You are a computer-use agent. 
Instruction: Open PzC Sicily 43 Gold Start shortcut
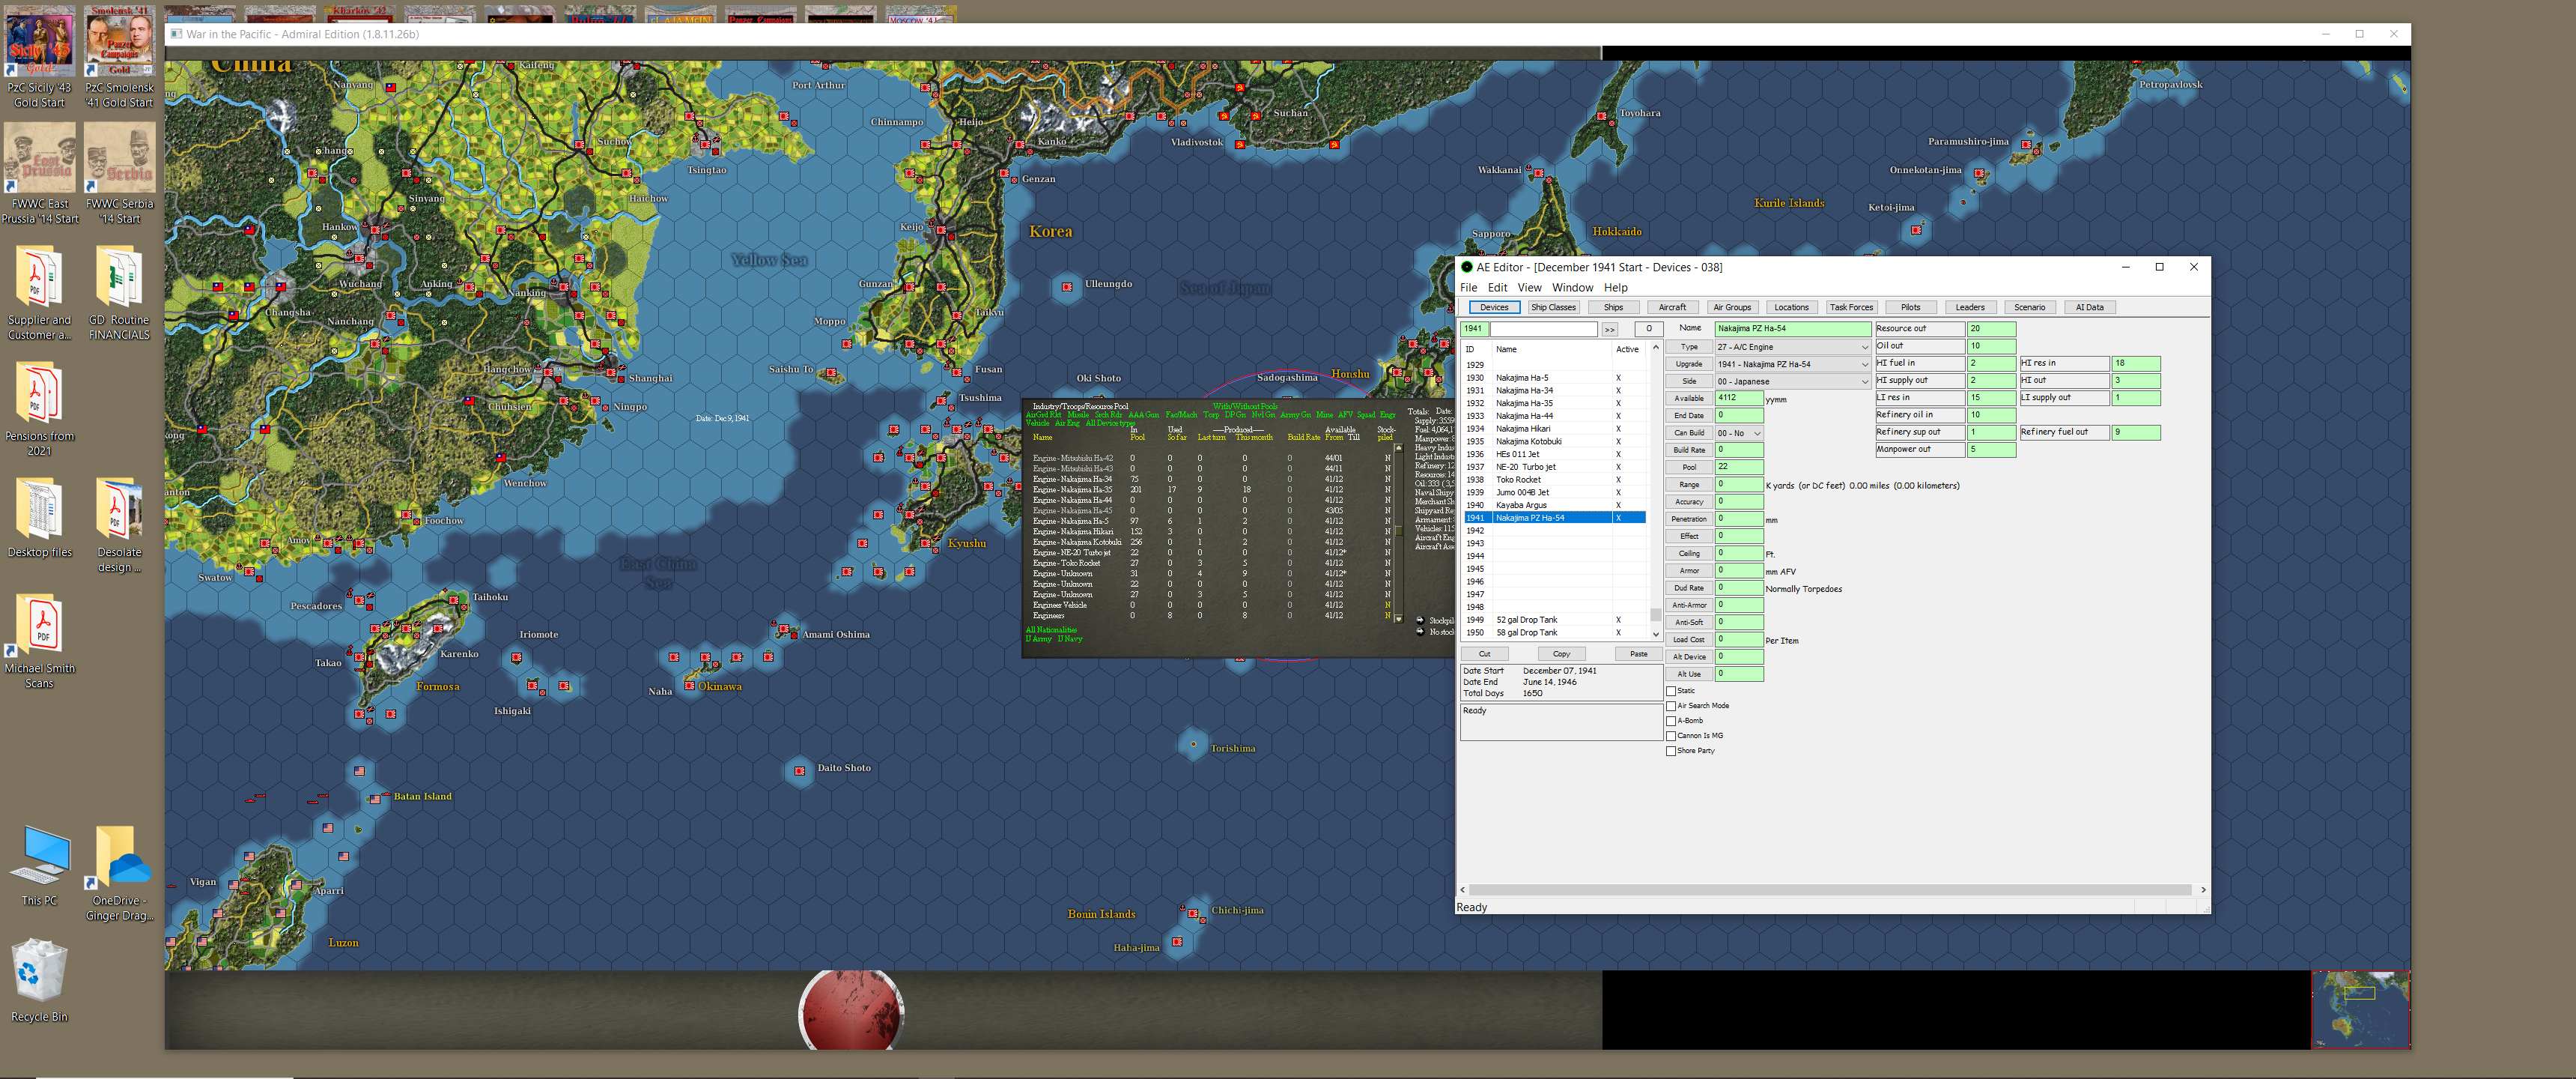click(39, 42)
